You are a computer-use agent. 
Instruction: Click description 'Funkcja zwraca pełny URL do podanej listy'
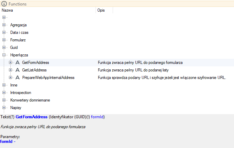133,70
